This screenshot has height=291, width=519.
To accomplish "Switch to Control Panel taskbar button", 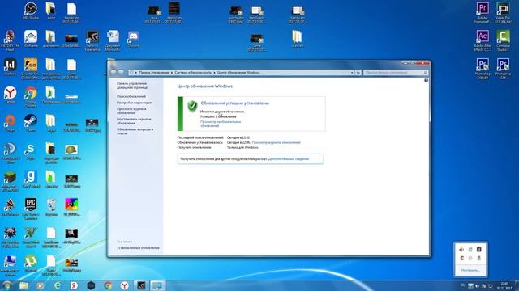I will click(157, 285).
